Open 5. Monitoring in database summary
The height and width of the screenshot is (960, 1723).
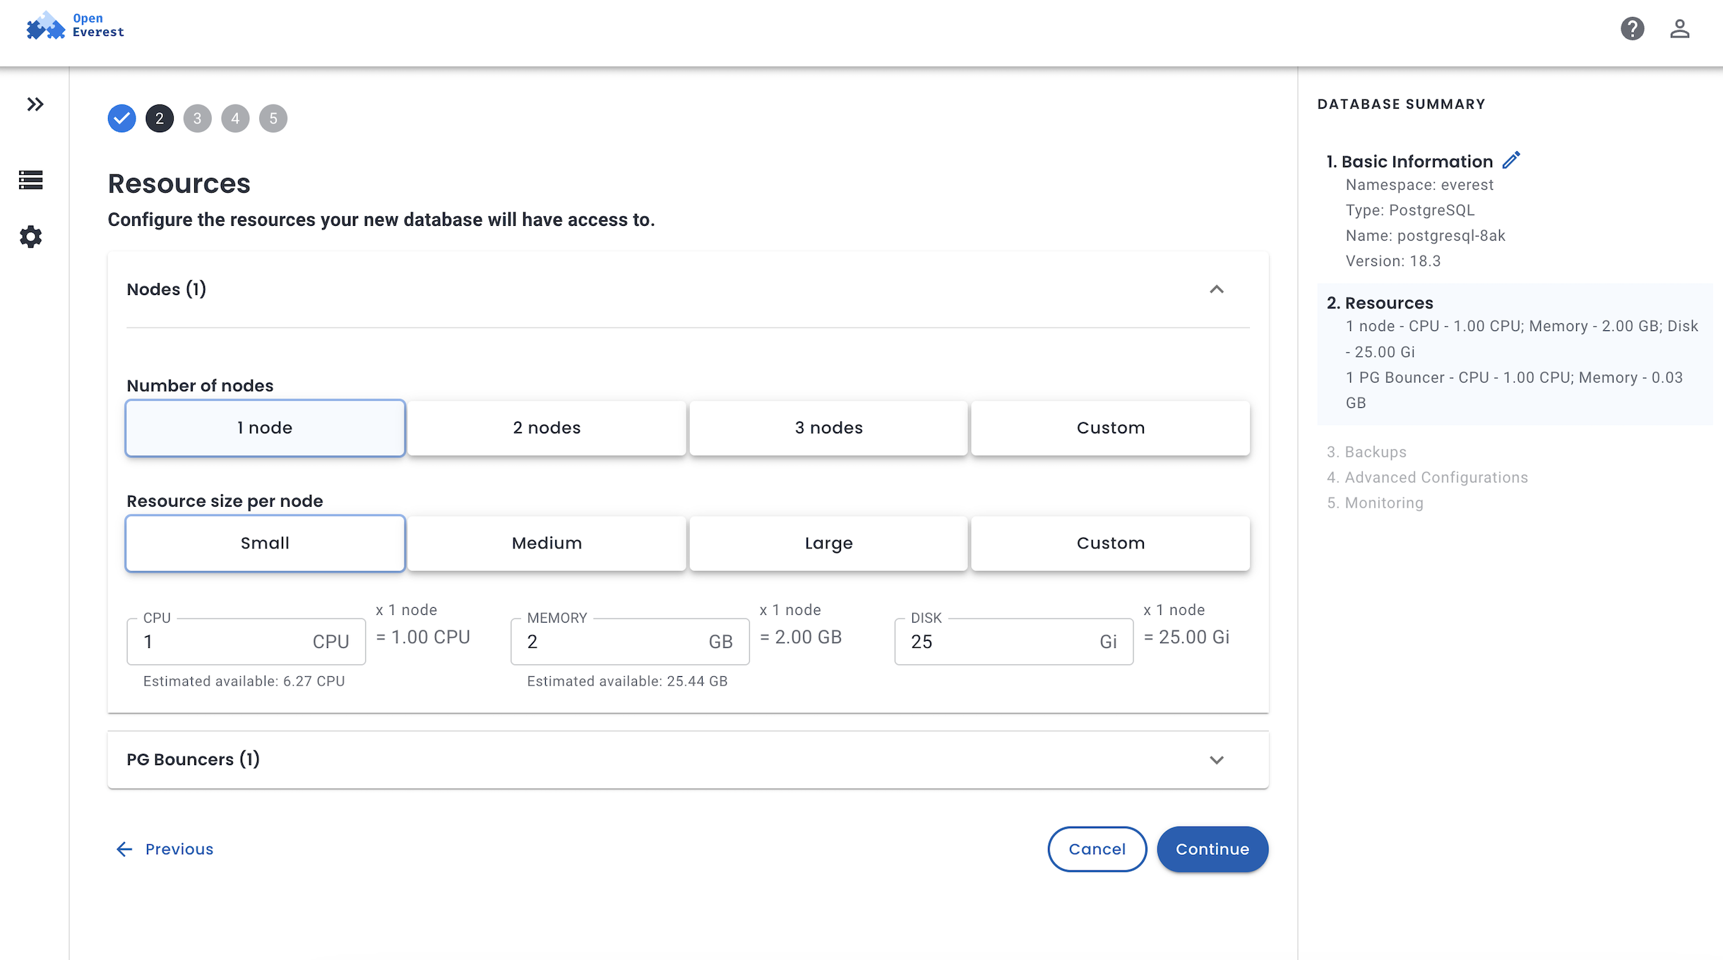(x=1375, y=503)
